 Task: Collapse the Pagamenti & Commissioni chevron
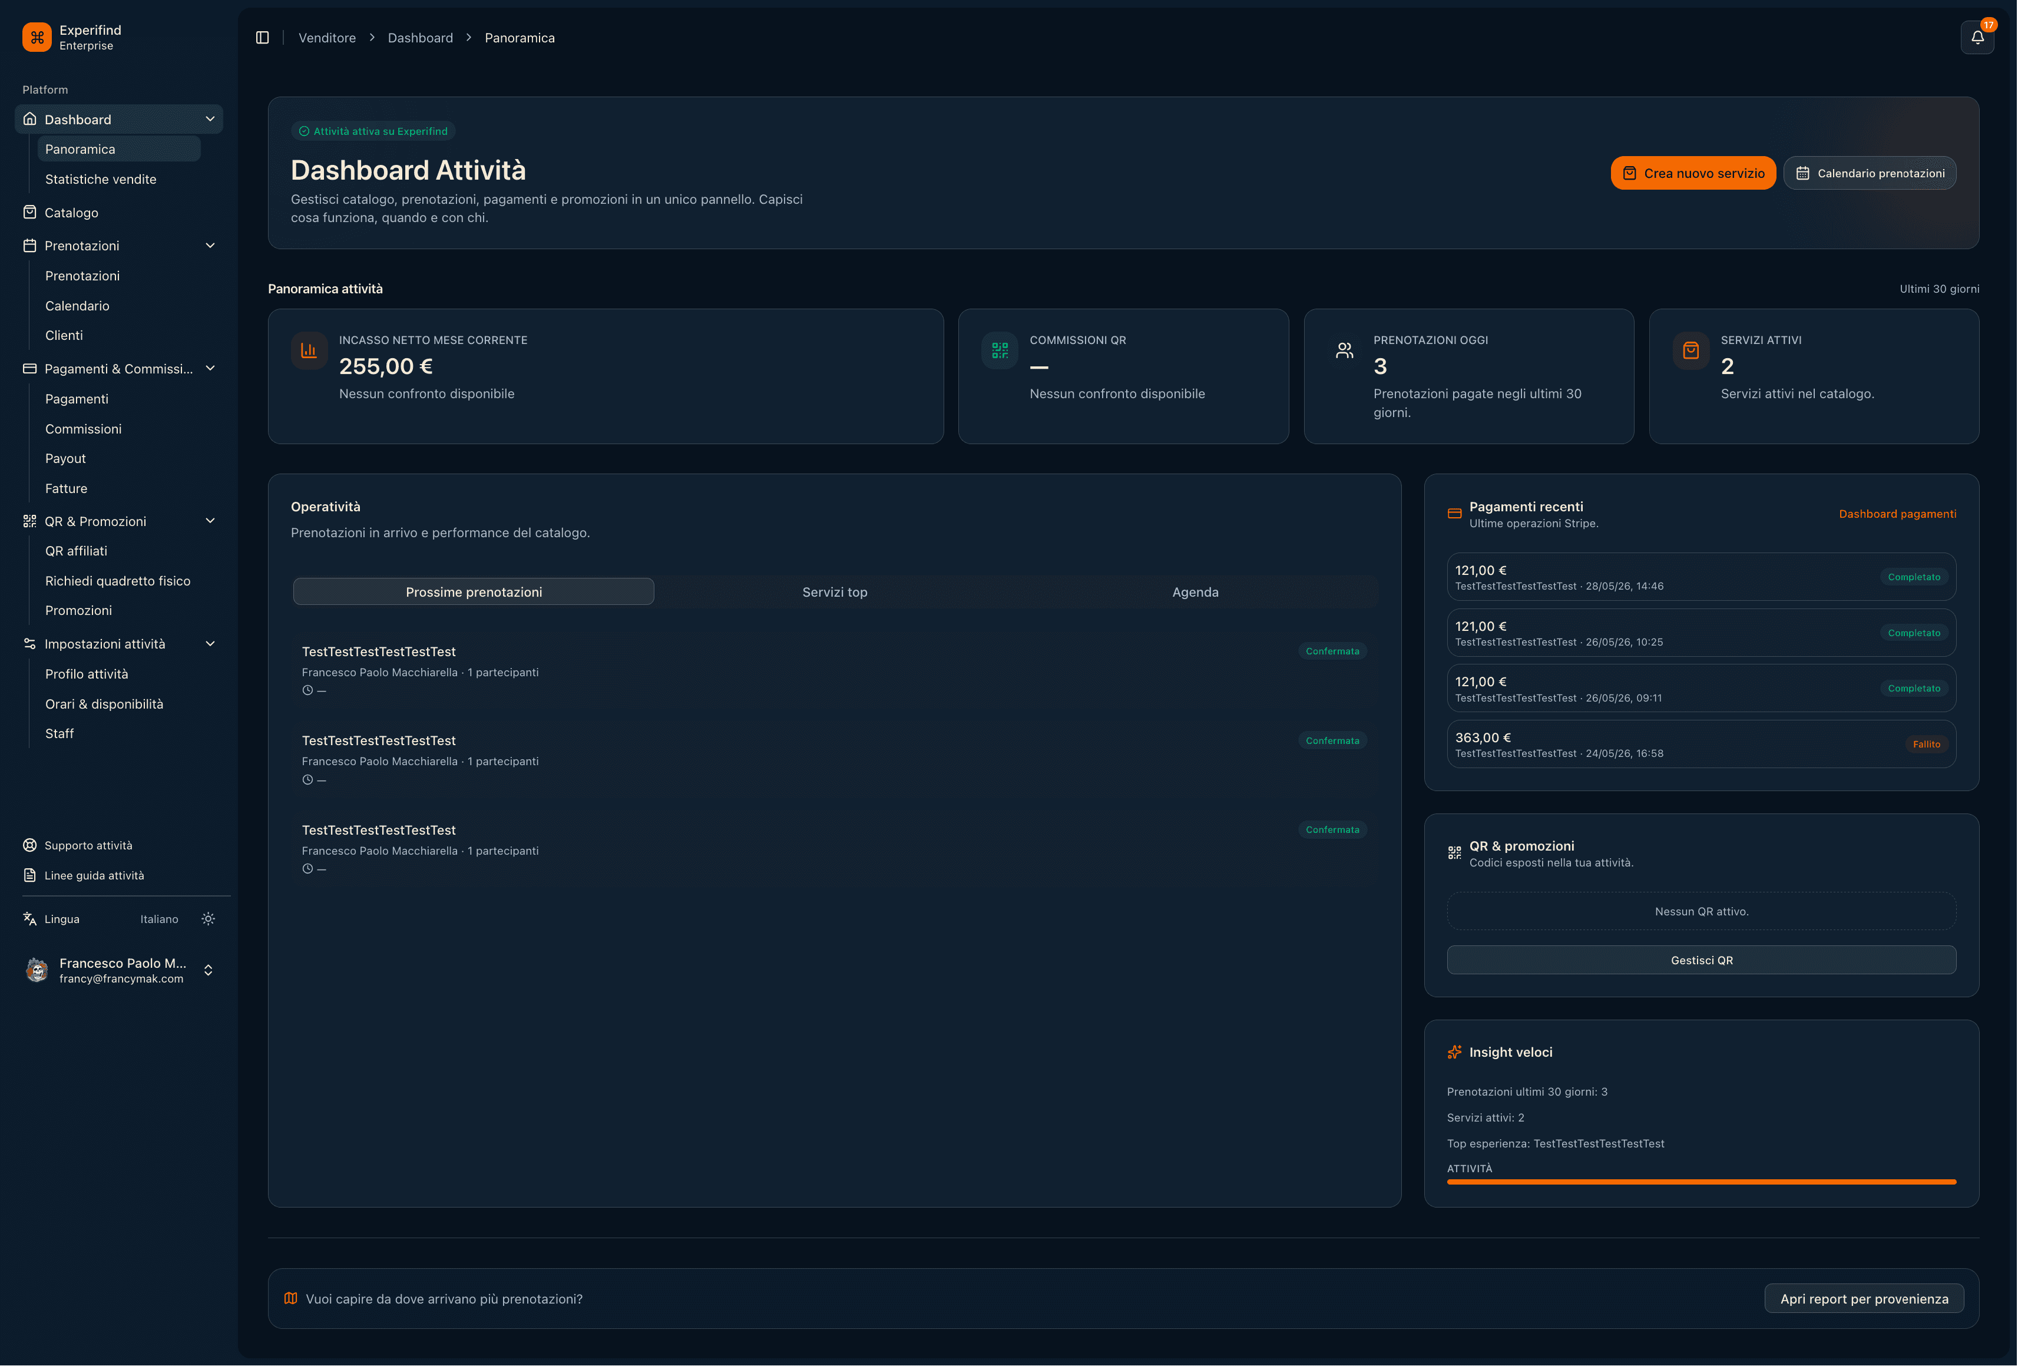coord(210,368)
